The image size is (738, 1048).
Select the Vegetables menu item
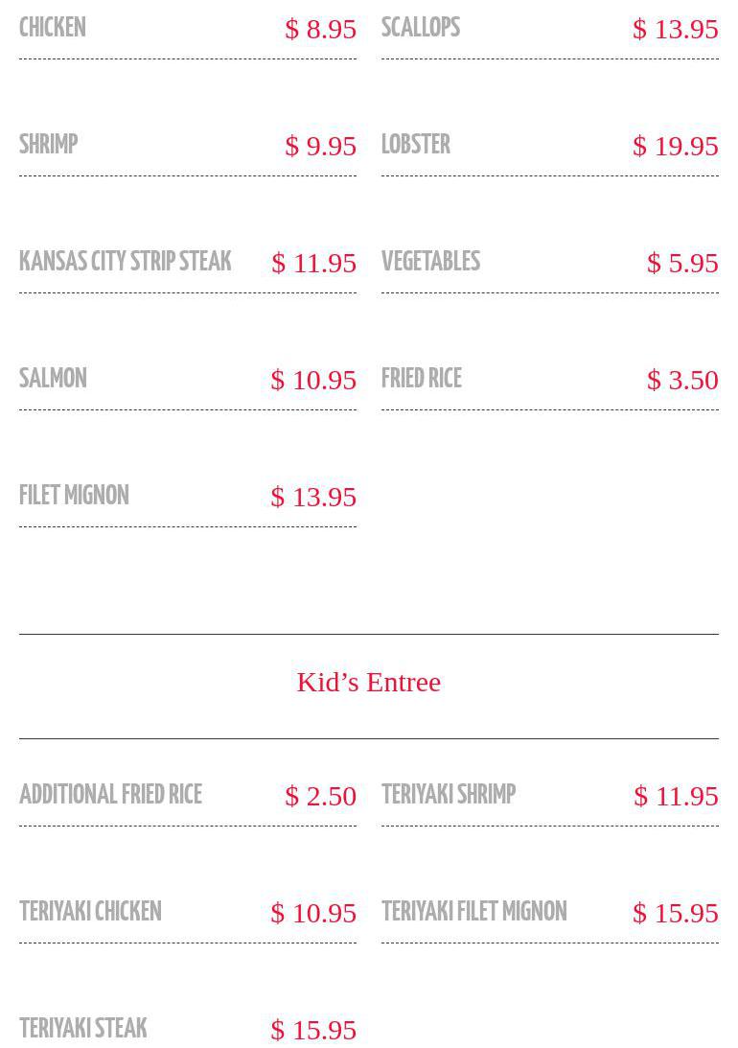click(x=431, y=262)
